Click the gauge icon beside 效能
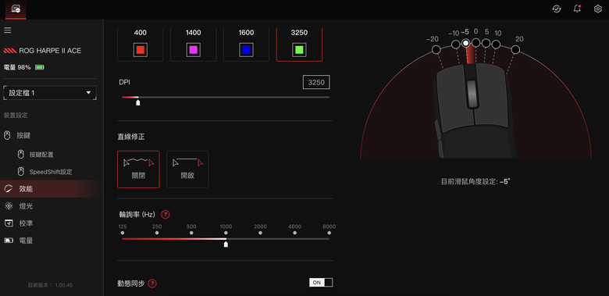The width and height of the screenshot is (609, 296). pos(8,189)
